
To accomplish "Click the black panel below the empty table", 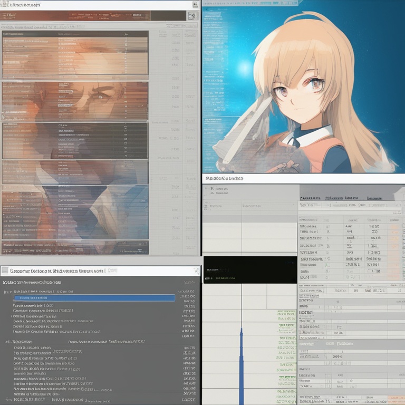I will (x=250, y=269).
